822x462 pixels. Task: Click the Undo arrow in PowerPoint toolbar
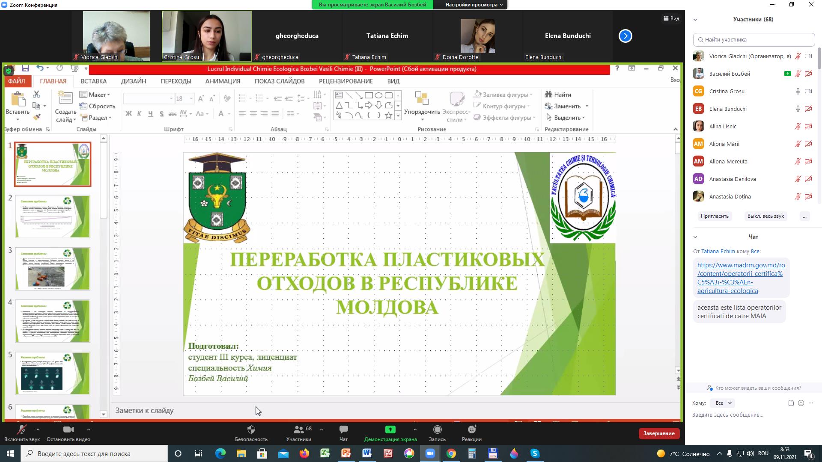pos(40,68)
